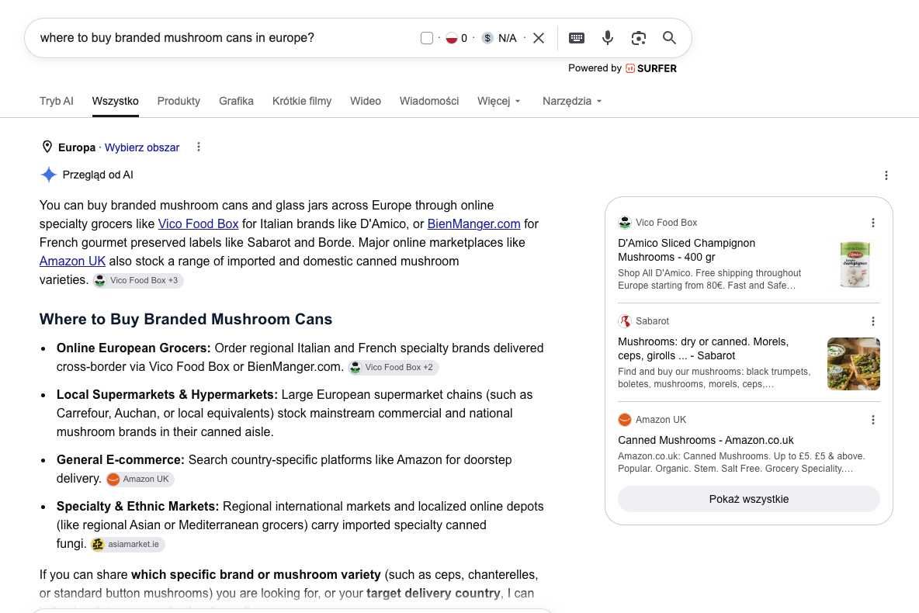Click the Sabarot mushroom dish thumbnail

[x=853, y=364]
